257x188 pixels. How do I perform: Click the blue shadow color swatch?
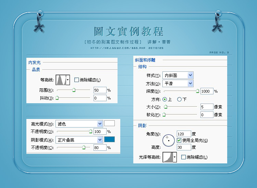[109, 139]
